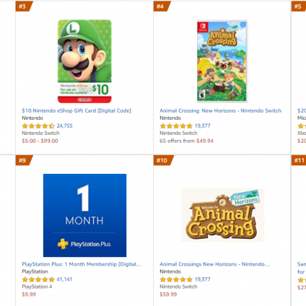Image resolution: width=306 pixels, height=306 pixels.
Task: Open the 19,377 reviews for item #10
Action: [x=202, y=279]
